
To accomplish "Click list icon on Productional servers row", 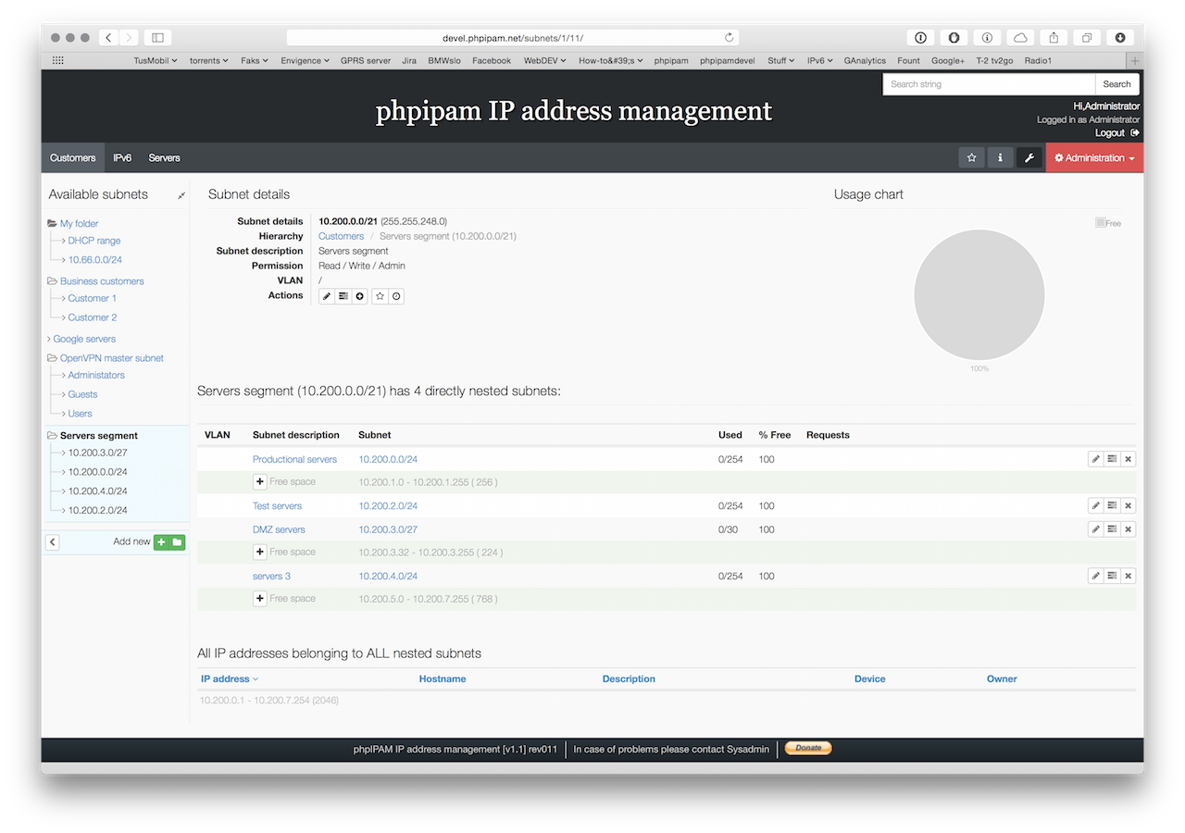I will (1112, 459).
